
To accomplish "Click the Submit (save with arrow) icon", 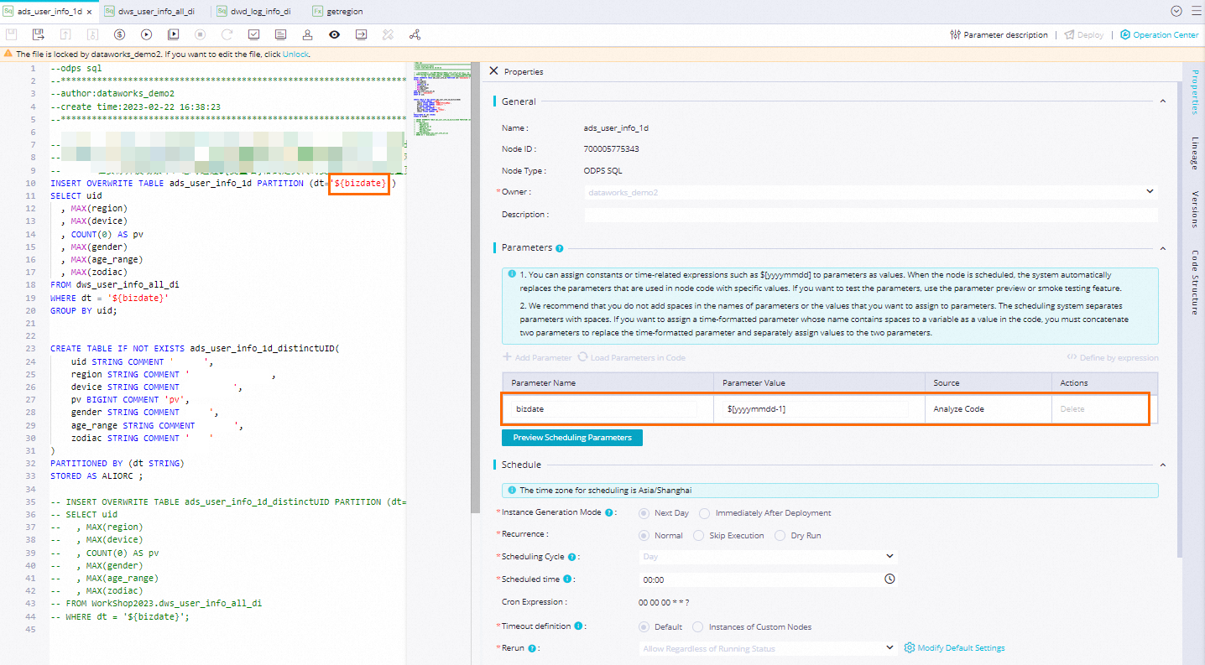I will point(38,34).
